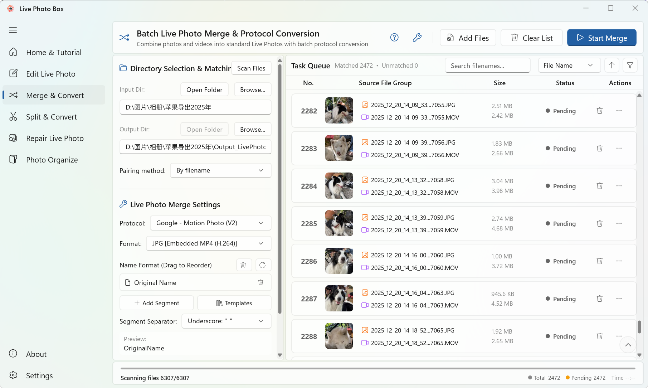Open more actions for task 2284
Viewport: 648px width, 388px height.
[619, 186]
